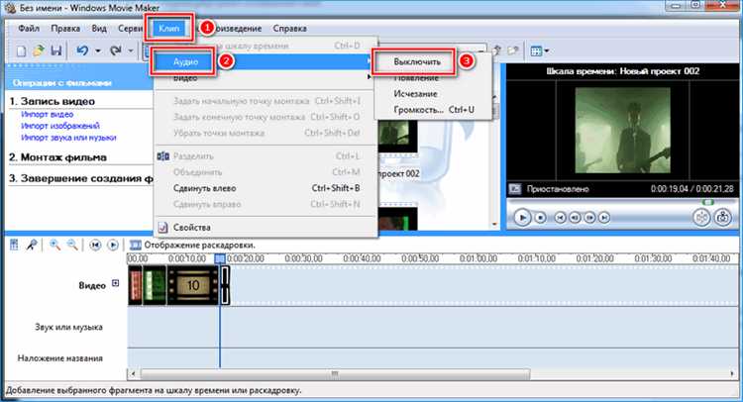Click the collections pane scroll-down arrow
This screenshot has height=402, width=743.
pos(495,224)
